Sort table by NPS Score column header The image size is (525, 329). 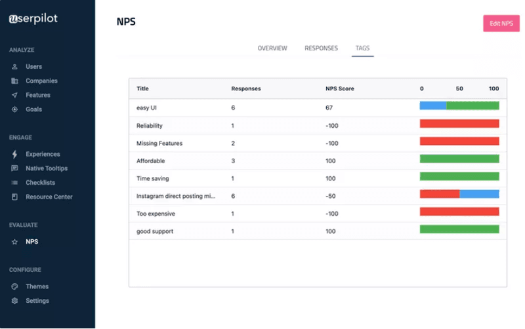click(340, 89)
